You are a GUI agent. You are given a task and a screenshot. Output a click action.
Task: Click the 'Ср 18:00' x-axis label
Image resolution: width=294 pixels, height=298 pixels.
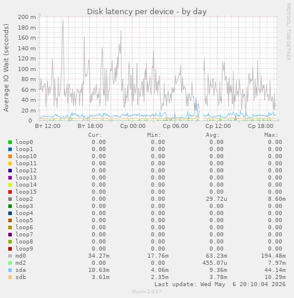click(x=261, y=126)
